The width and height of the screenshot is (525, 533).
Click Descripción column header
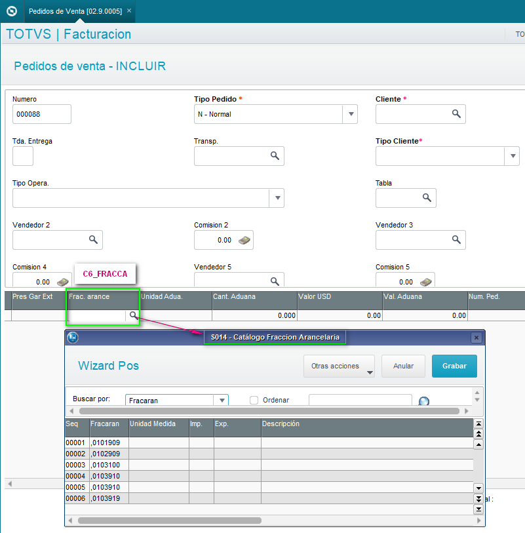(367, 427)
